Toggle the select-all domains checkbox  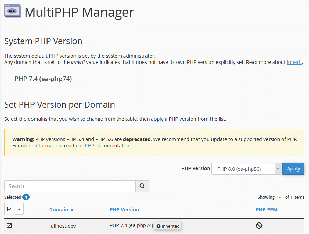pyautogui.click(x=9, y=209)
